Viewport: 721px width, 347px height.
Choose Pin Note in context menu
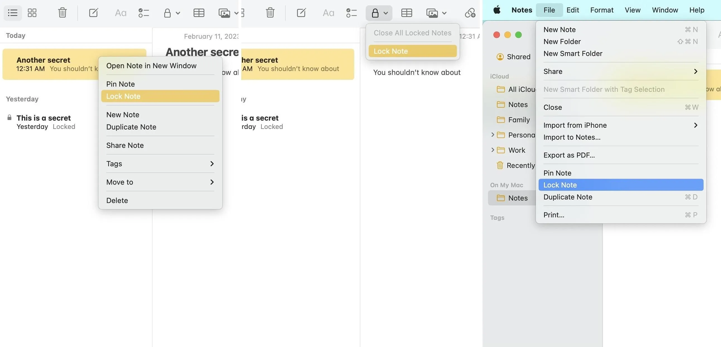(160, 84)
